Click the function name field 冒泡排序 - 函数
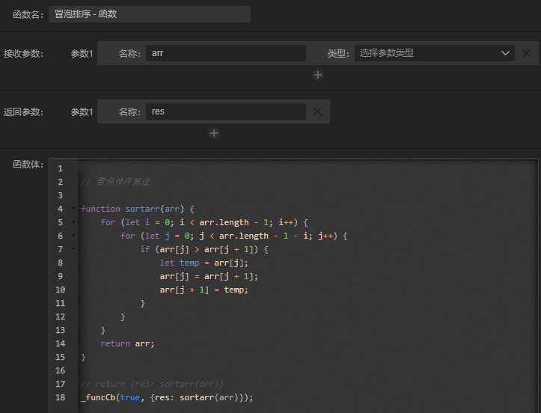 pos(150,14)
